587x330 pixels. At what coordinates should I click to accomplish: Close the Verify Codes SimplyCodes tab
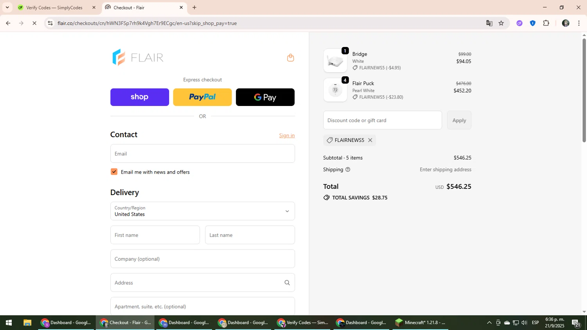(94, 7)
